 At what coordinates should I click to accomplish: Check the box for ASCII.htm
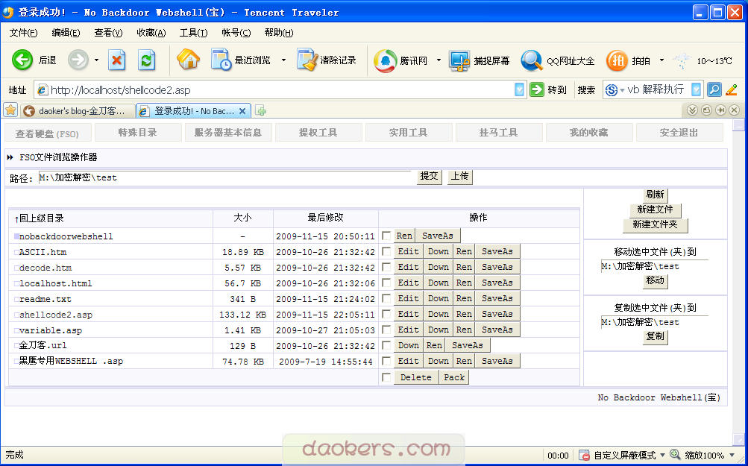386,251
